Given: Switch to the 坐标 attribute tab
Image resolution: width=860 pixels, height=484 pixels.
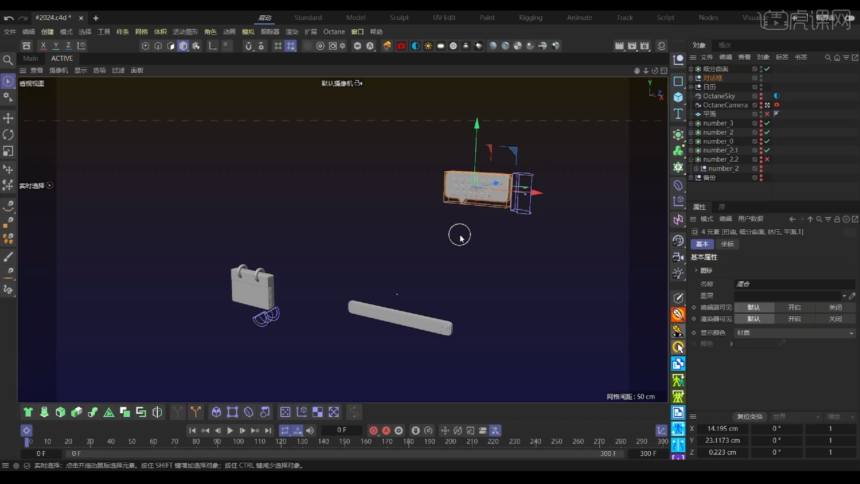Looking at the screenshot, I should pyautogui.click(x=727, y=244).
